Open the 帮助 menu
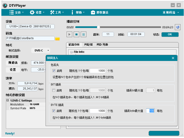Screen dimensions: 184x138 coord(78,12)
